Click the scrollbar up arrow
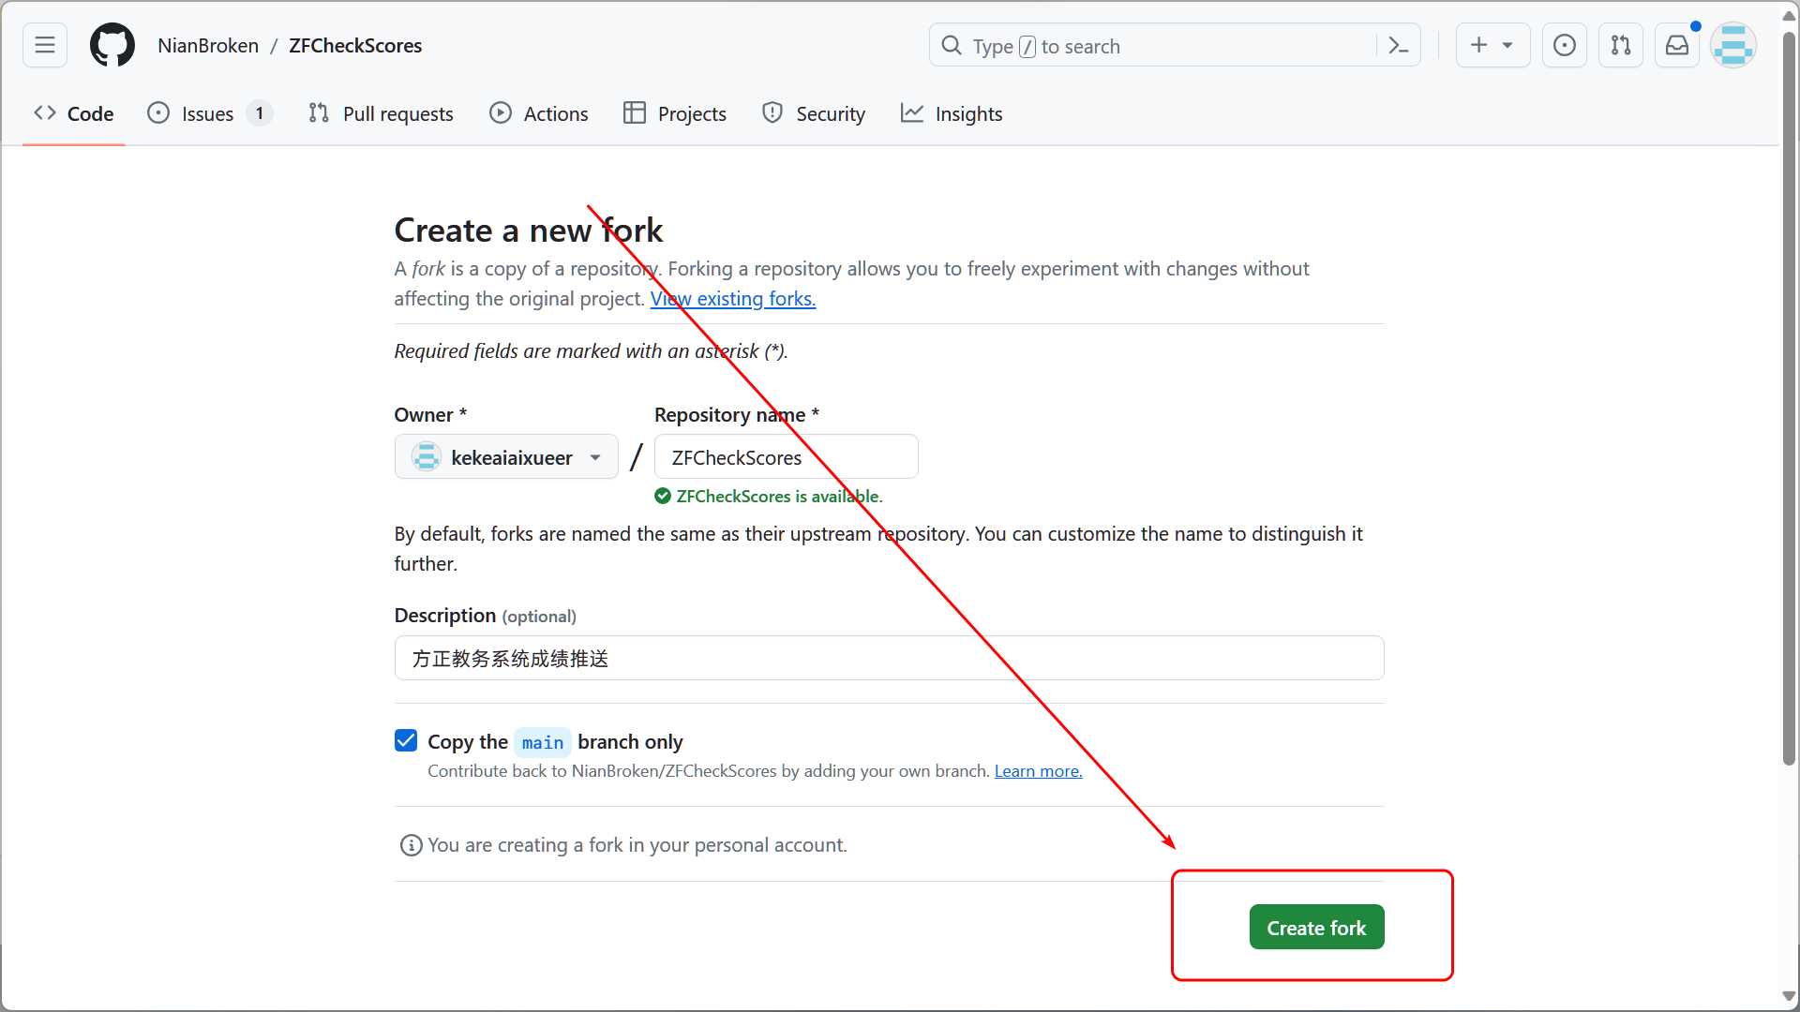 coord(1789,15)
